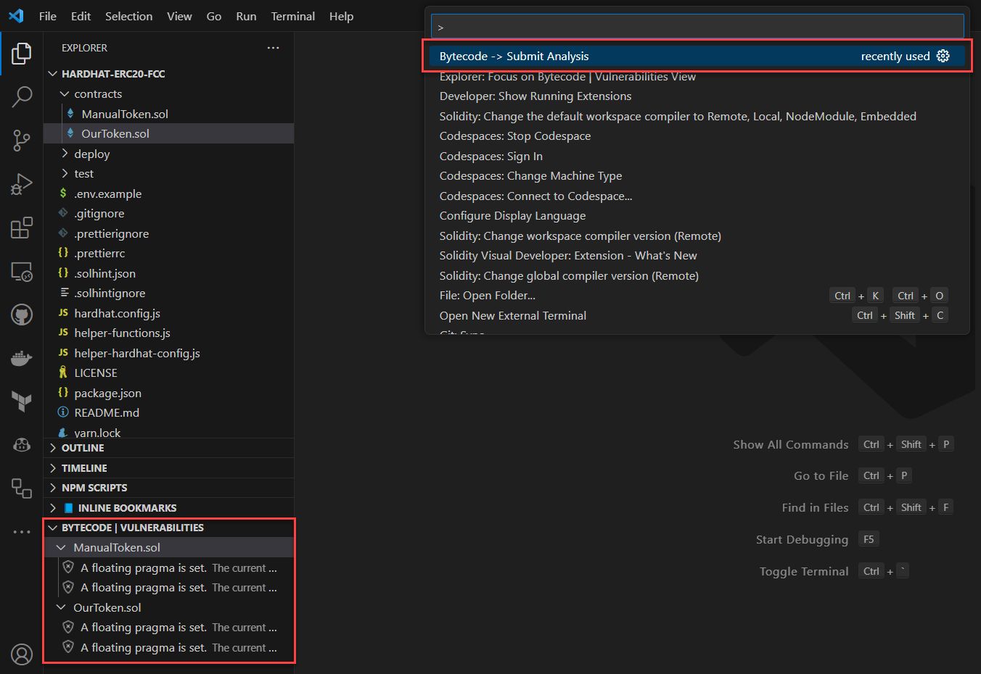Open the Selection menu

click(128, 16)
